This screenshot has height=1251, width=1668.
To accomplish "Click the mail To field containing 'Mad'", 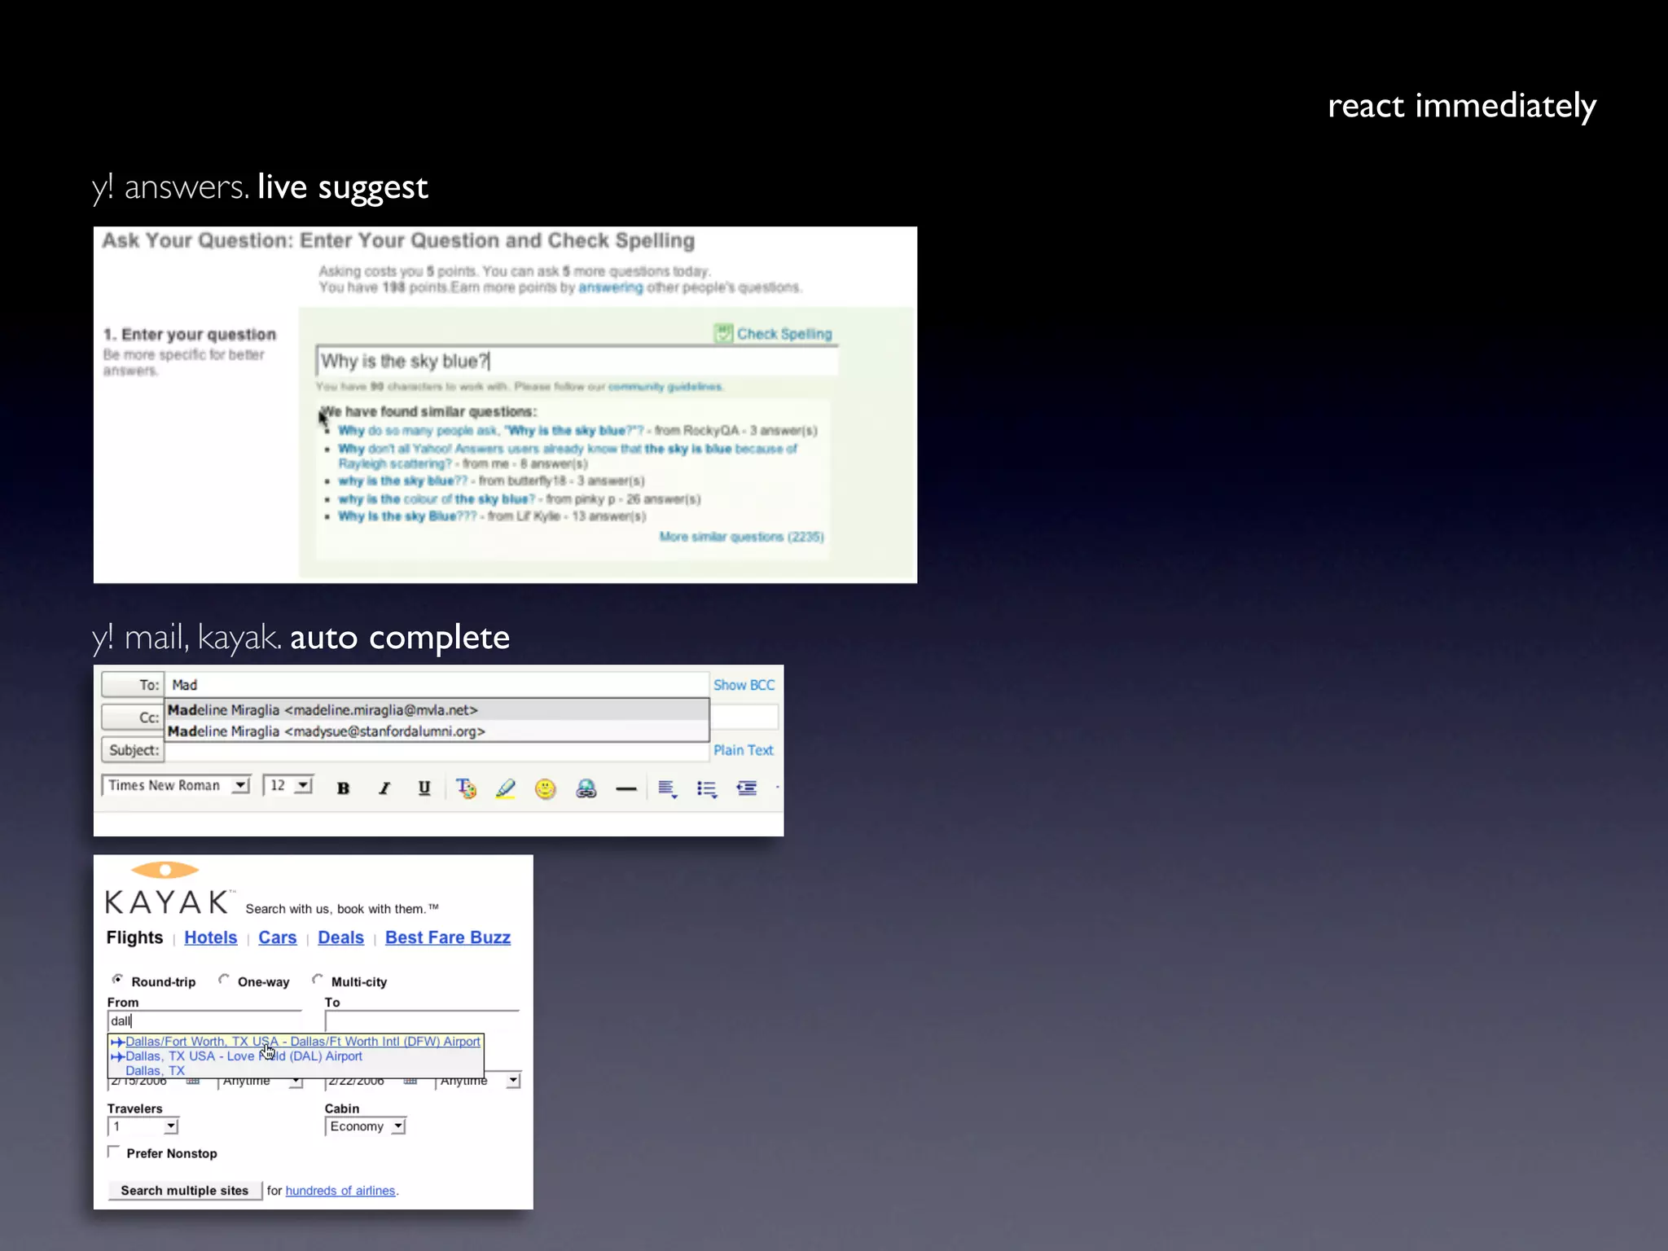I will click(x=437, y=685).
